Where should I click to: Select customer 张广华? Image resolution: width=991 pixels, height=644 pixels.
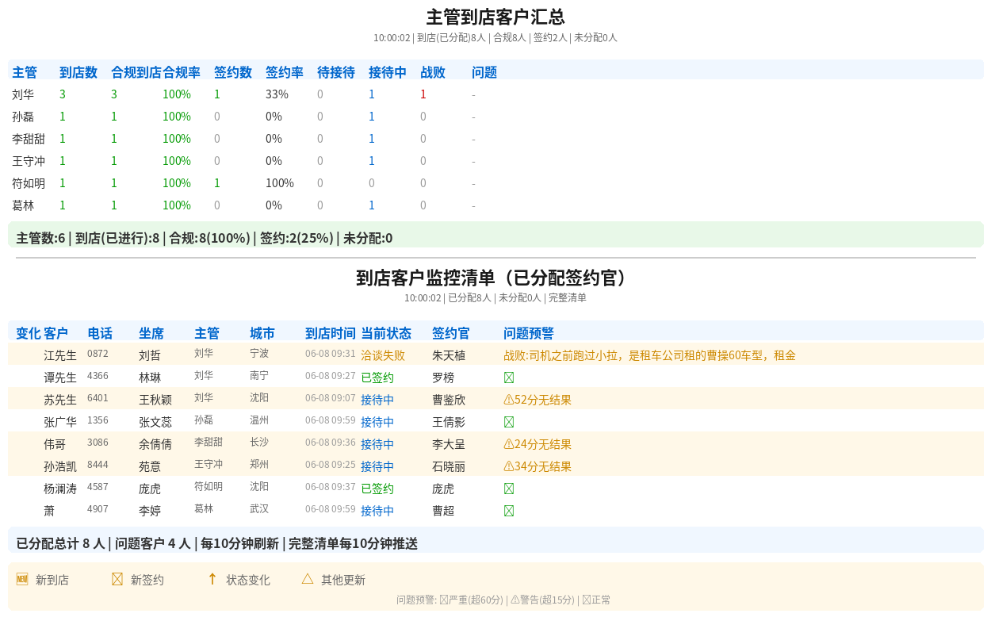pyautogui.click(x=60, y=422)
